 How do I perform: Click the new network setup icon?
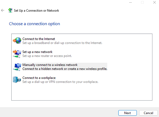coord(17,54)
